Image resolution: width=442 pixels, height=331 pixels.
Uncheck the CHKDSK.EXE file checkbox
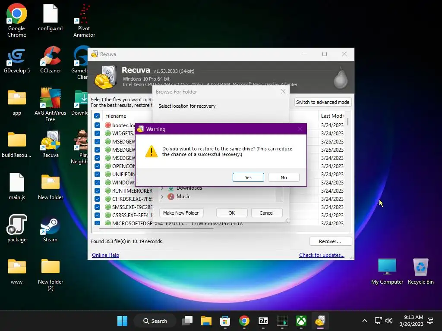[97, 199]
